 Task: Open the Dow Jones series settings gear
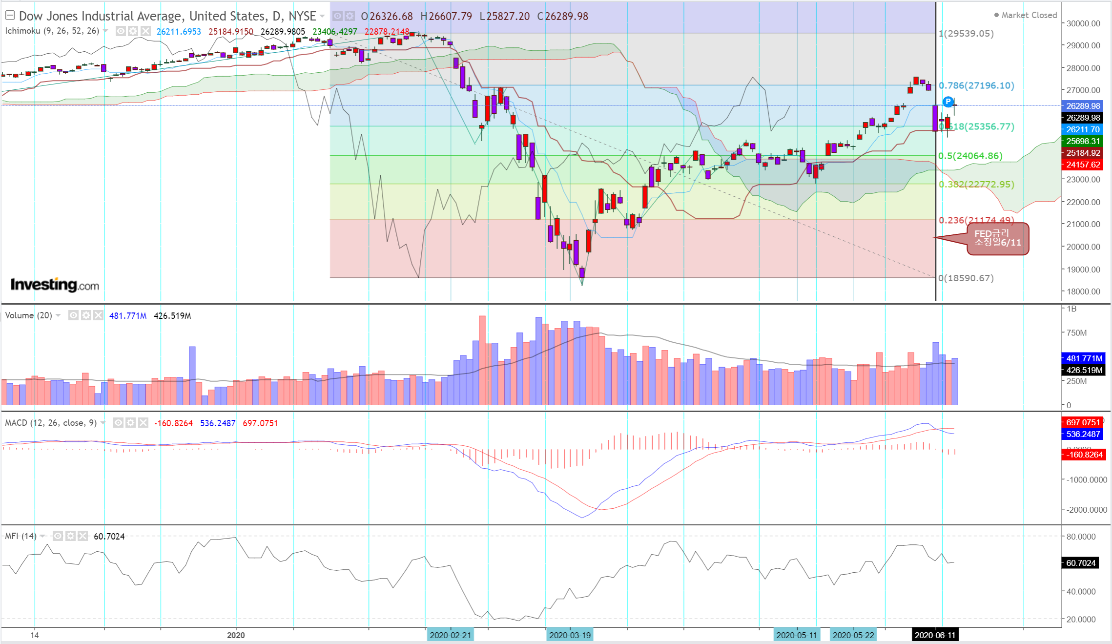(350, 16)
